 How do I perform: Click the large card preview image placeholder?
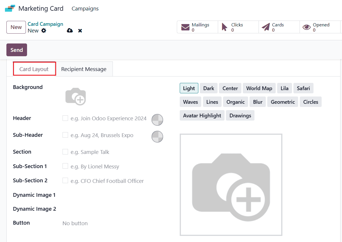click(231, 185)
